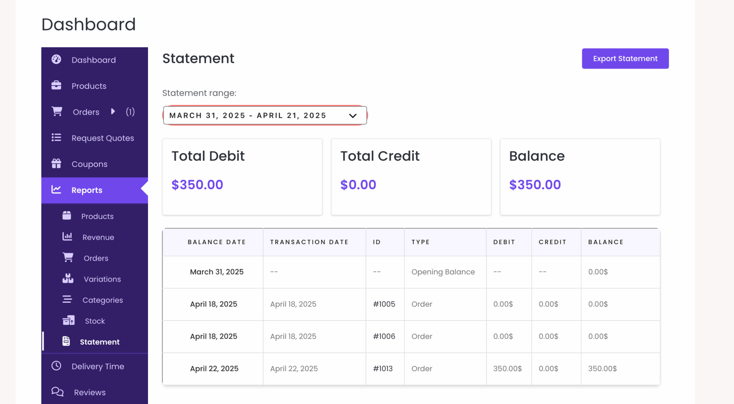Screen dimensions: 734x404
Task: Click the Dashboard gauge icon in sidebar
Action: [56, 59]
